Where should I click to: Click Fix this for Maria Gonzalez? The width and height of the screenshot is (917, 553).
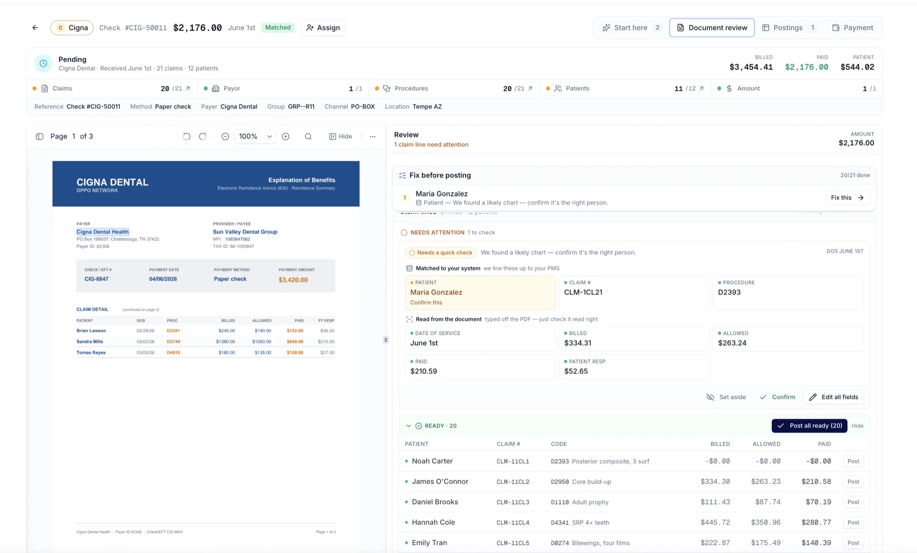click(x=847, y=198)
